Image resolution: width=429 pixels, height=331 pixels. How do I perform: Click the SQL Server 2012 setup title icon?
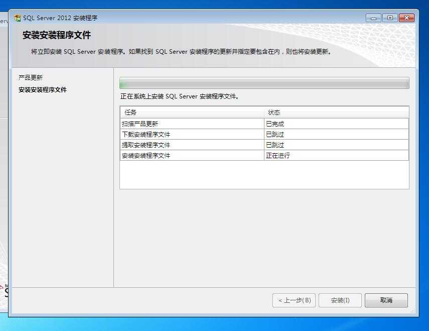tap(17, 18)
